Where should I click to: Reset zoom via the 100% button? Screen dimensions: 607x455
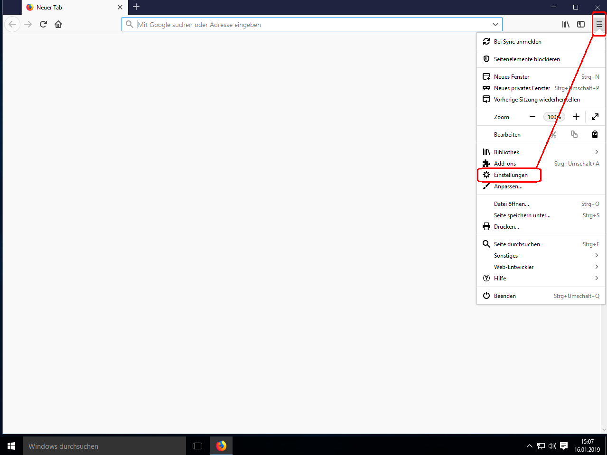554,117
